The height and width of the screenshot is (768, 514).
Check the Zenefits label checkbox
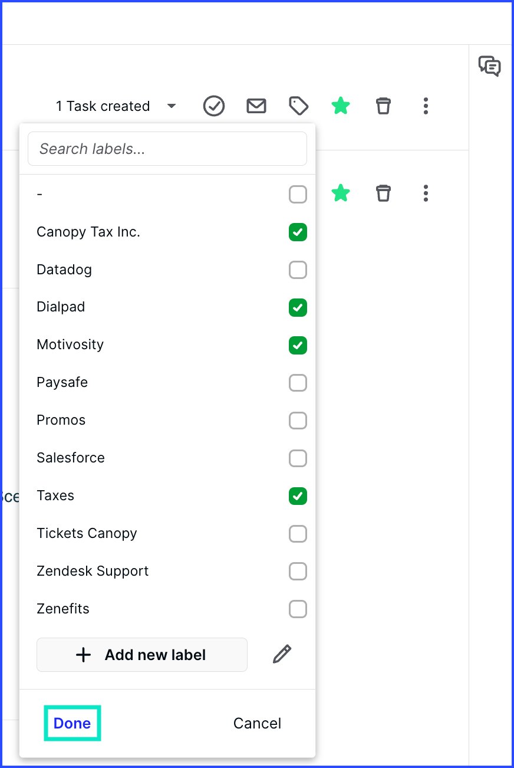298,609
